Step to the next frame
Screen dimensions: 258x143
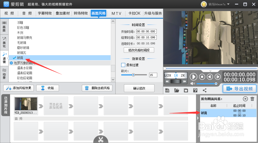click(x=217, y=77)
